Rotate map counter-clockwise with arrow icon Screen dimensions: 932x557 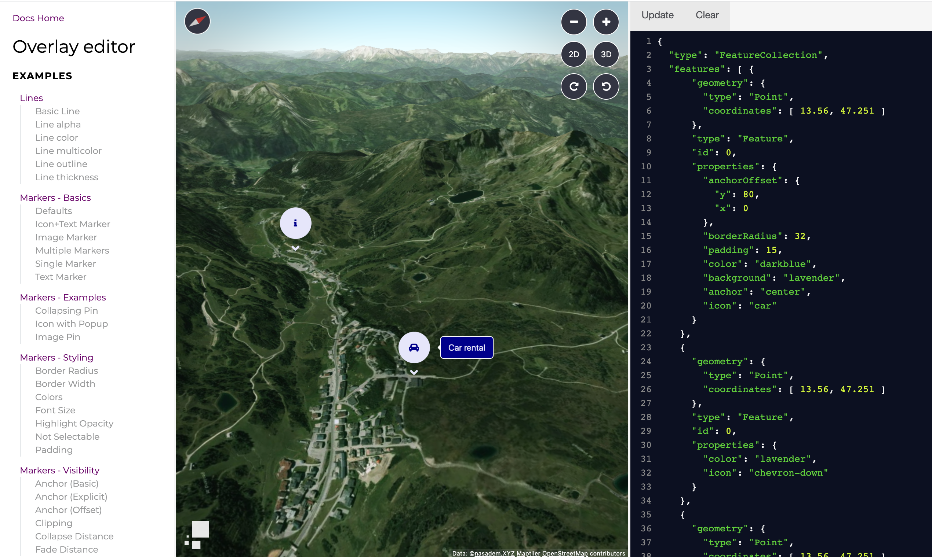(x=606, y=86)
